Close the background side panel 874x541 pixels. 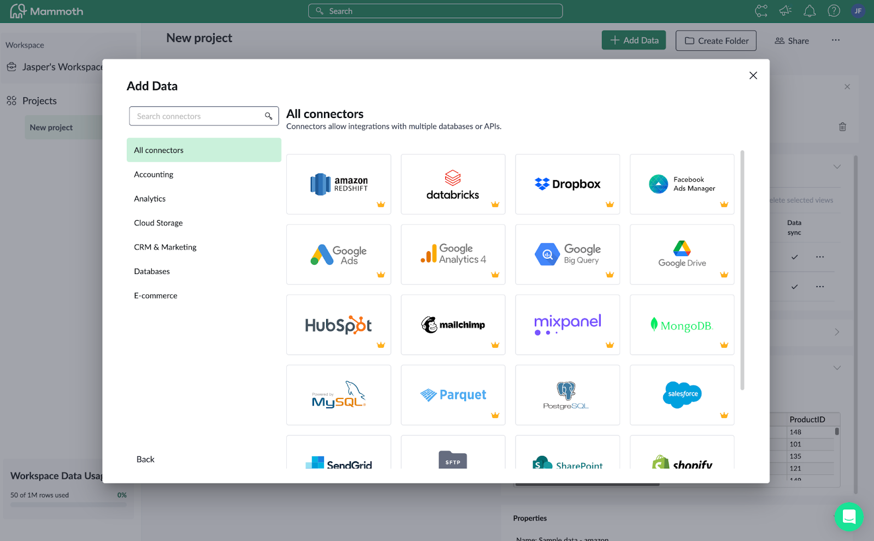coord(847,87)
